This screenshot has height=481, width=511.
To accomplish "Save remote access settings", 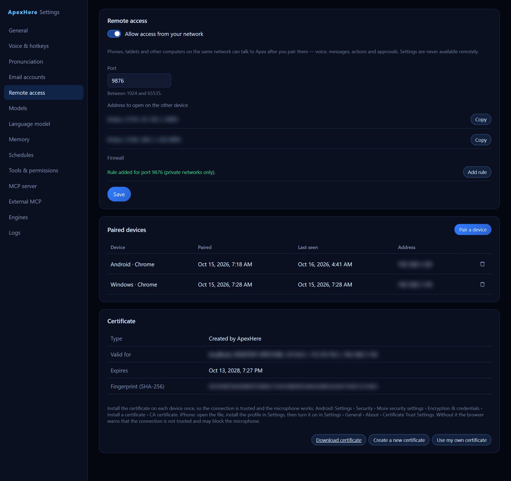I will pos(119,194).
